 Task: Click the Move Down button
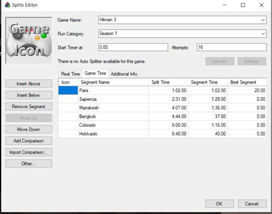click(29, 130)
